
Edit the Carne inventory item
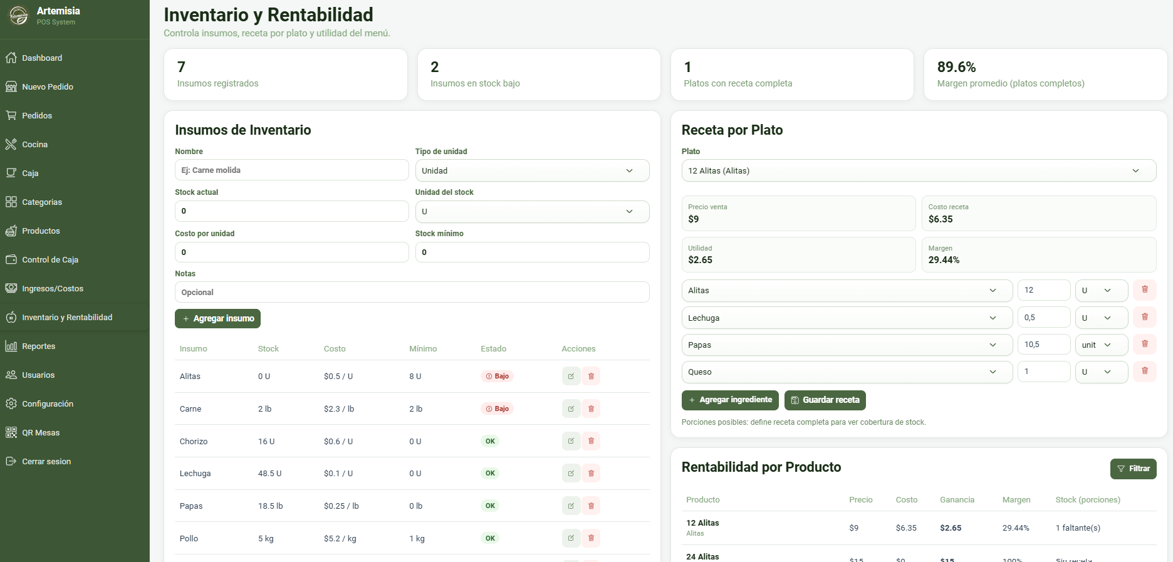point(571,408)
